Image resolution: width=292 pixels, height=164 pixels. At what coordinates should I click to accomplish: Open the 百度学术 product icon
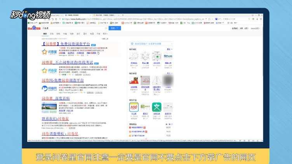(168, 107)
